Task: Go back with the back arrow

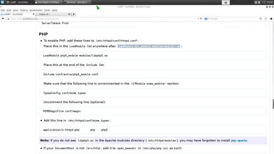Action: pyautogui.click(x=3, y=19)
